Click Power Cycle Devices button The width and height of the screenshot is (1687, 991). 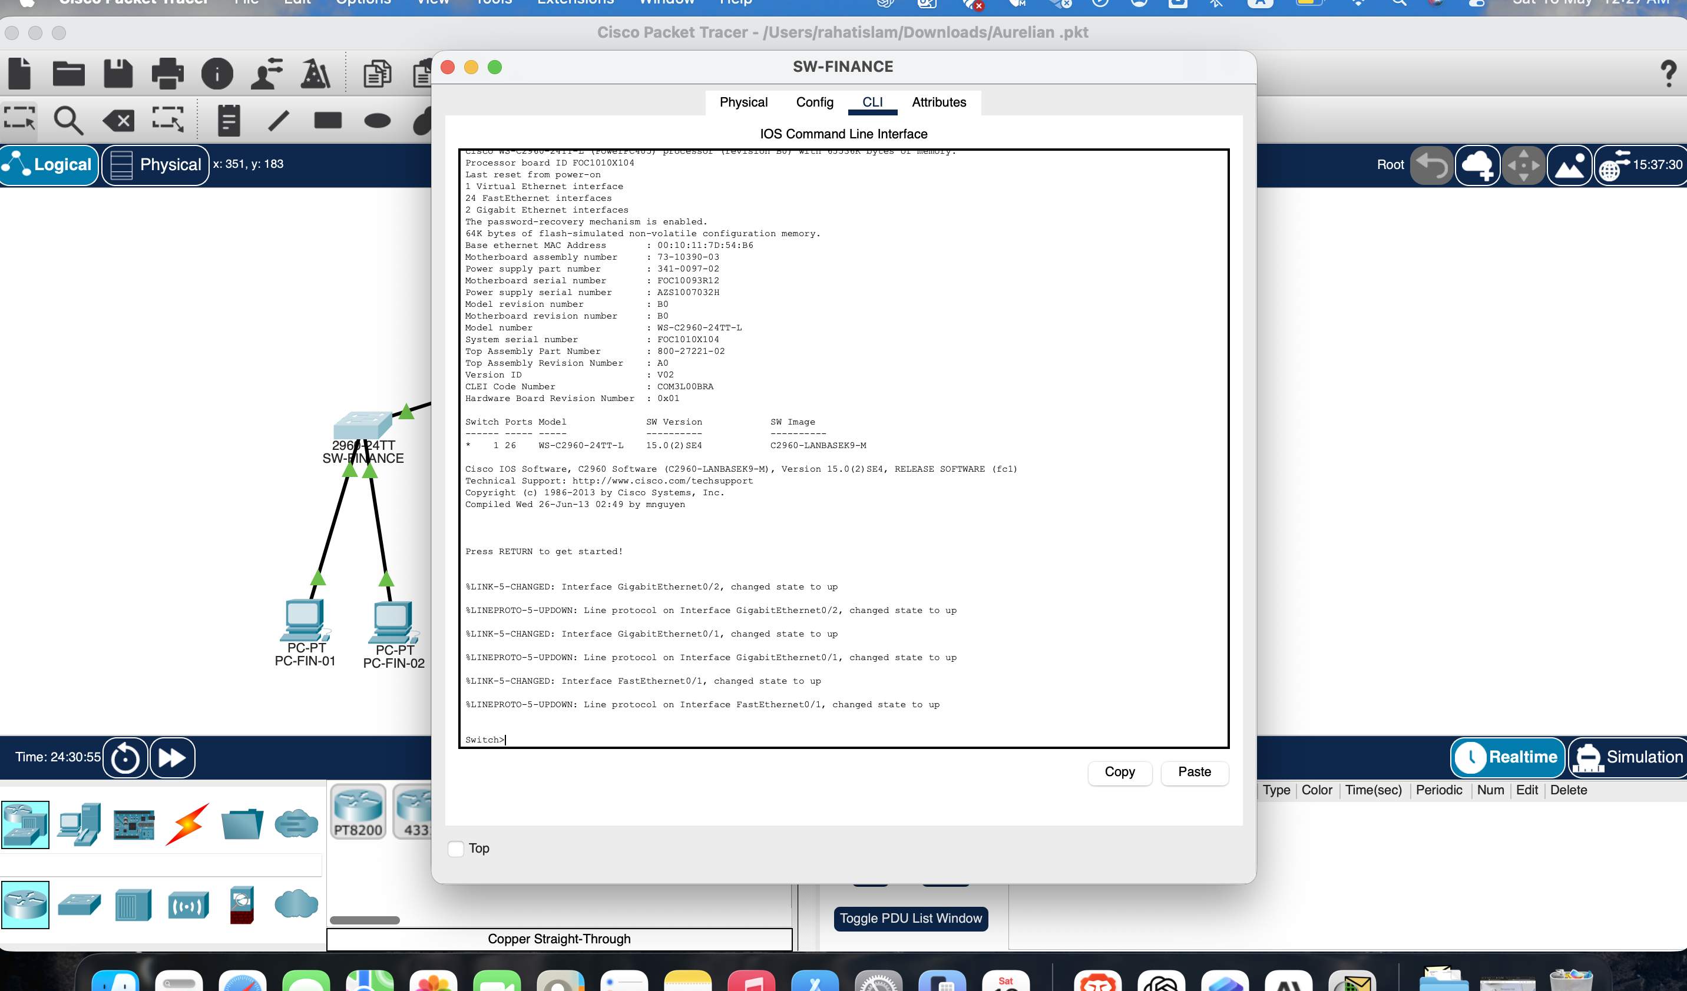125,758
